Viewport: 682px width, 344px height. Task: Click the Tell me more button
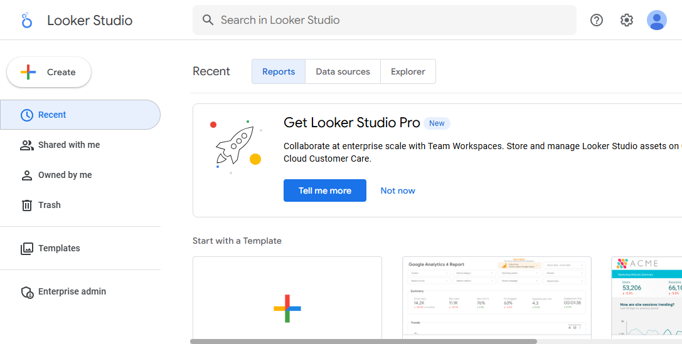coord(325,190)
